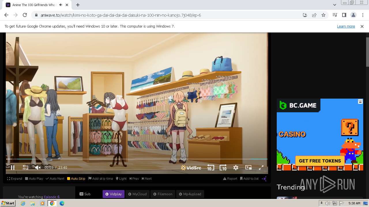The height and width of the screenshot is (207, 369).
Task: Go back in browser history
Action: (x=6, y=15)
